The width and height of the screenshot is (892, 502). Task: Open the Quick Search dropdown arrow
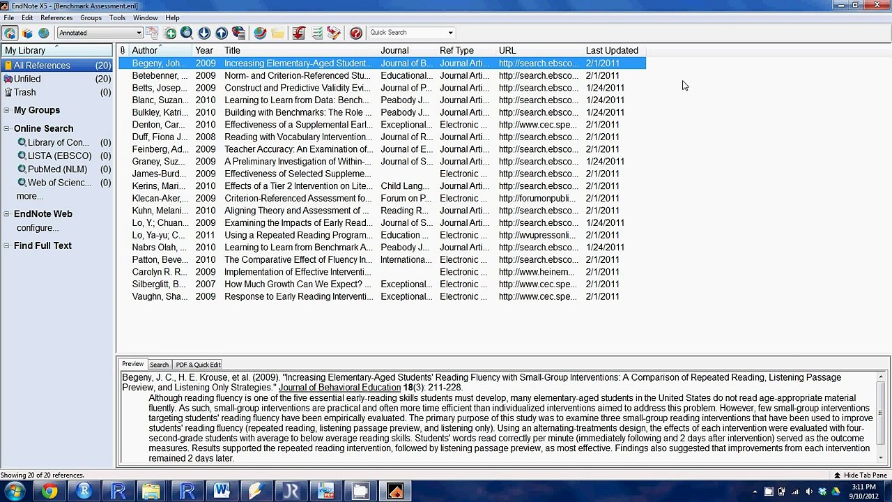point(450,33)
